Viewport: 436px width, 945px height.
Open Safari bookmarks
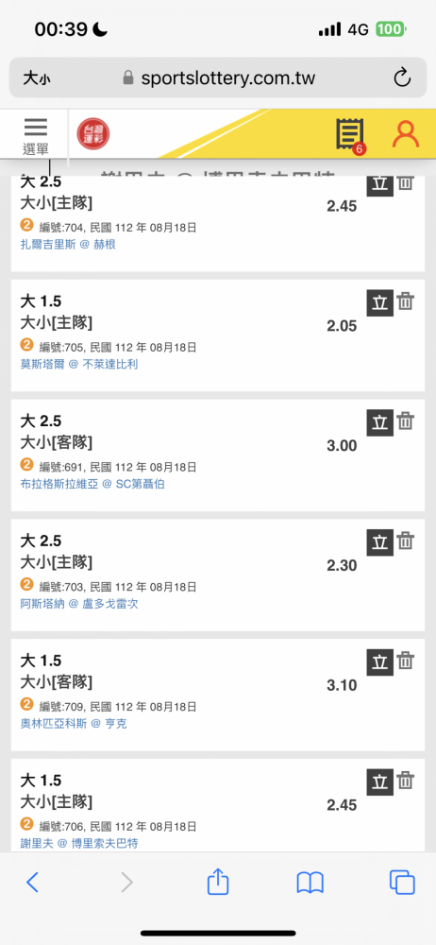[x=310, y=883]
